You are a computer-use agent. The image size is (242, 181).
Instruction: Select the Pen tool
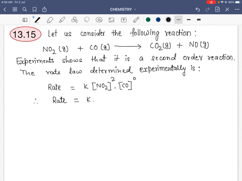click(37, 20)
